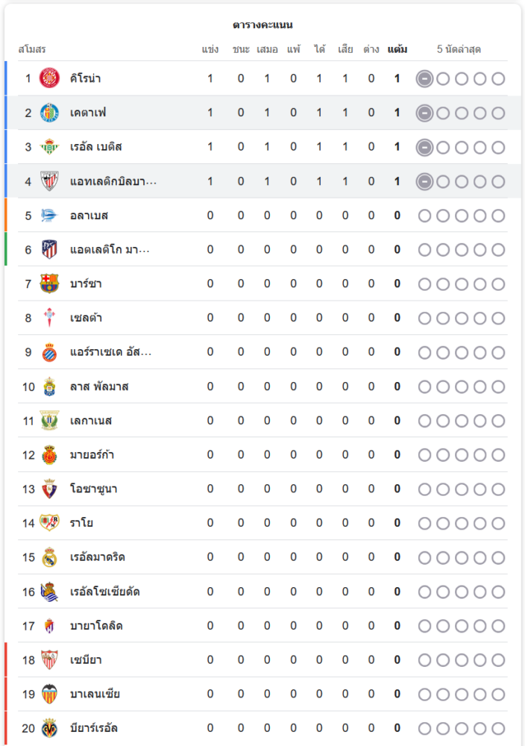The height and width of the screenshot is (746, 525).
Task: Click the Getafe club crest icon
Action: [49, 113]
